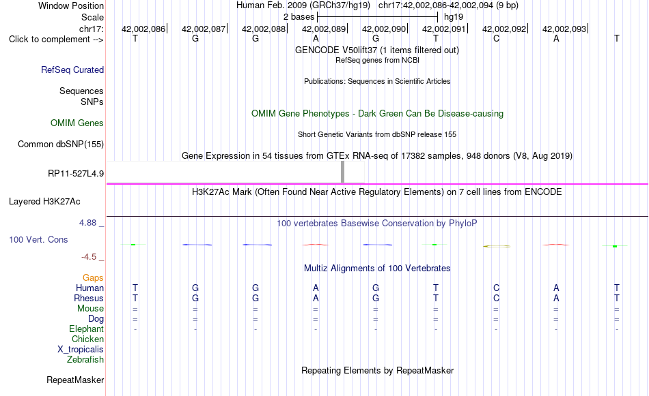
Task: Click the 4.88 PhyloP upper scale value
Action: [87, 223]
